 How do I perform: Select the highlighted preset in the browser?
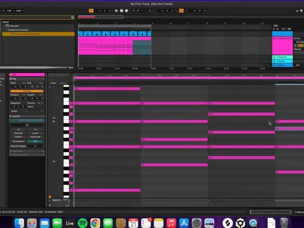[39, 34]
